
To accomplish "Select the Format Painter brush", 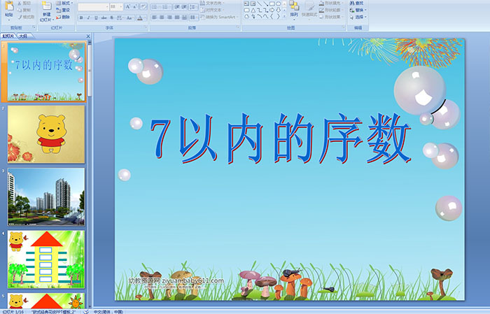I will point(20,17).
